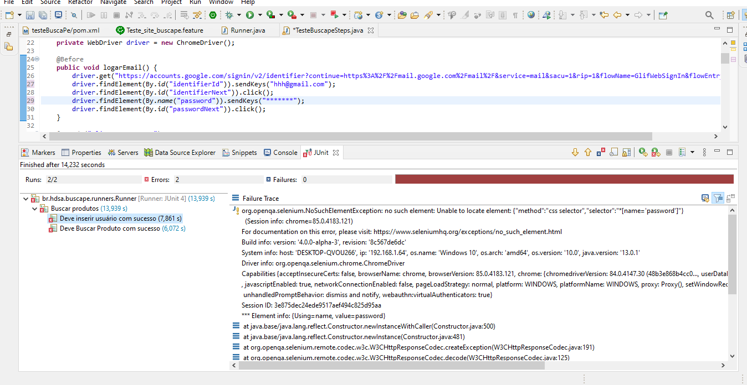Click Next Failed Test down arrow
Image resolution: width=747 pixels, height=385 pixels.
575,152
